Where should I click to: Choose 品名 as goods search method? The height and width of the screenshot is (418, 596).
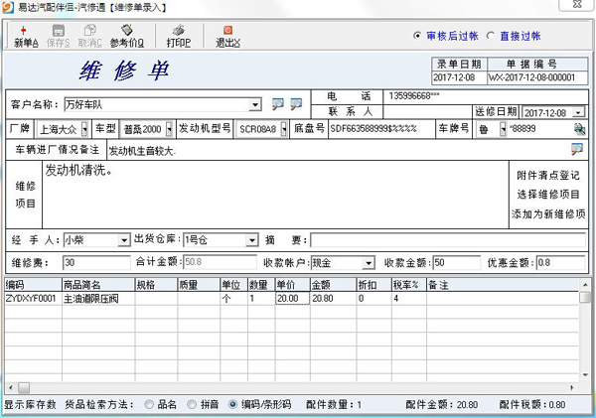point(150,404)
